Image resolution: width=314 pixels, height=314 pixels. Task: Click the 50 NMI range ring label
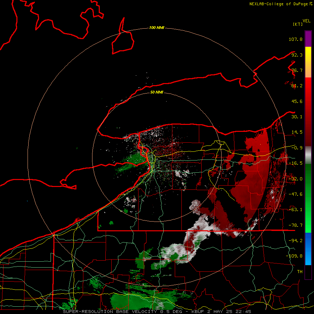click(157, 92)
